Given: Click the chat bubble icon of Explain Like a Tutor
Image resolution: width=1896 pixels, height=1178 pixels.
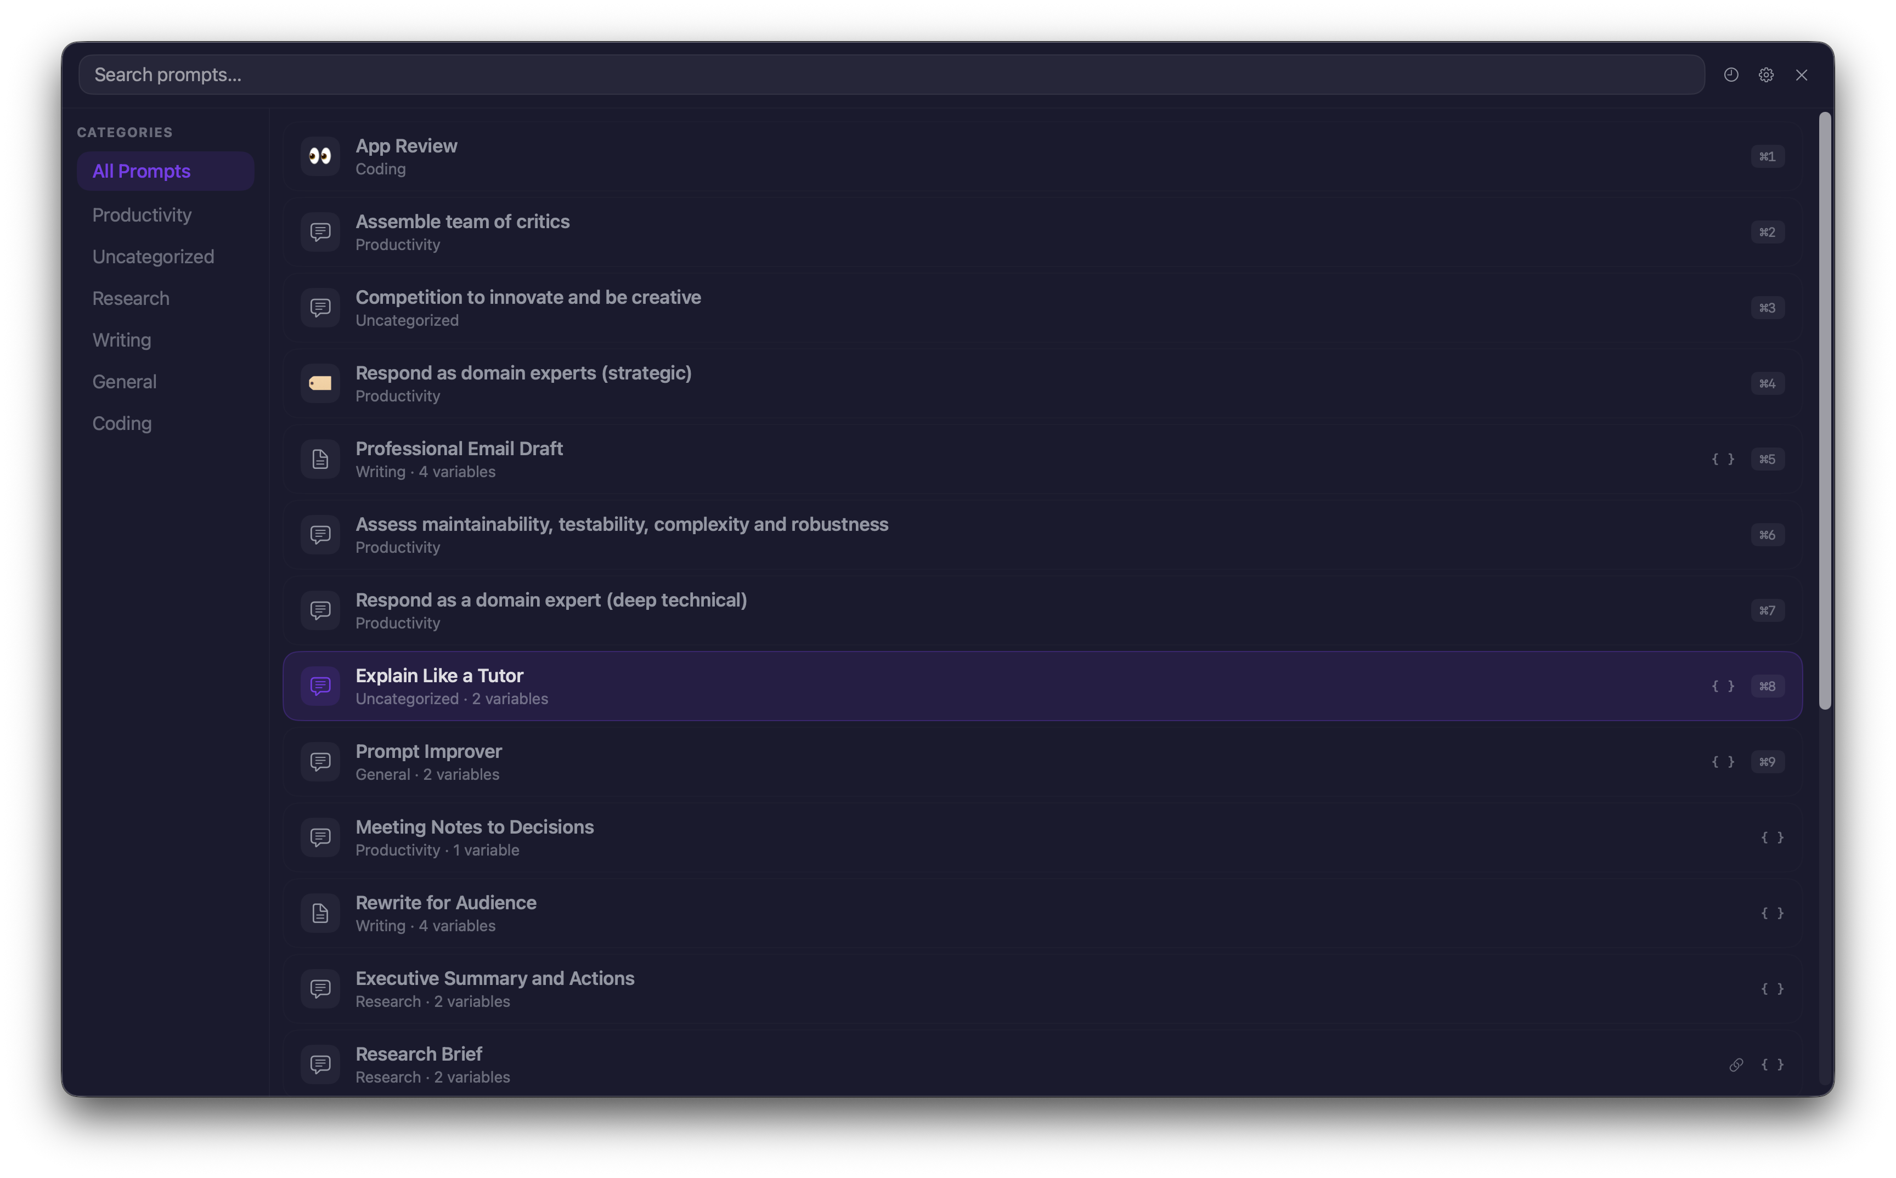Looking at the screenshot, I should [320, 686].
